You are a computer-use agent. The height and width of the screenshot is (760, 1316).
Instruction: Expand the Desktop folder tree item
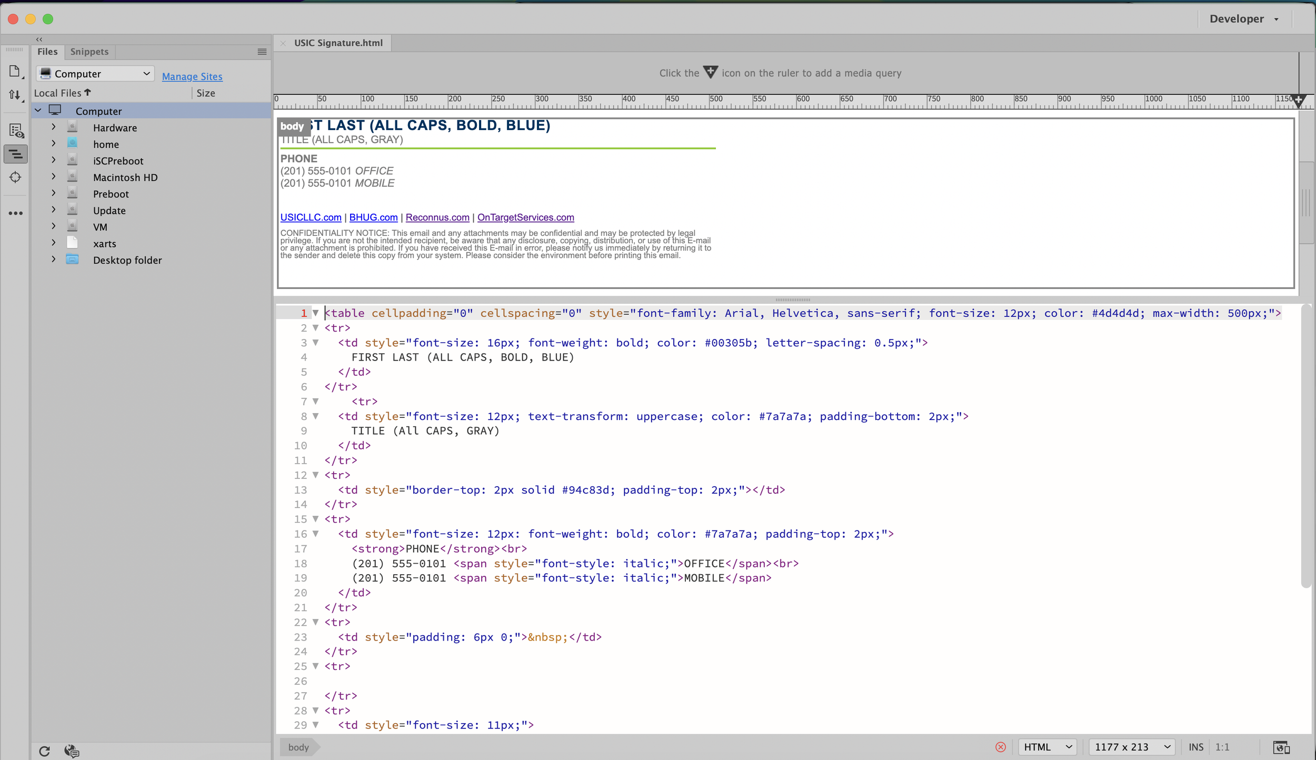(x=54, y=259)
